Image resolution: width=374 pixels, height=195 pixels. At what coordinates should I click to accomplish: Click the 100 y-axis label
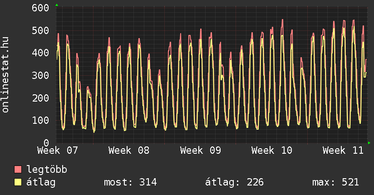[41, 121]
